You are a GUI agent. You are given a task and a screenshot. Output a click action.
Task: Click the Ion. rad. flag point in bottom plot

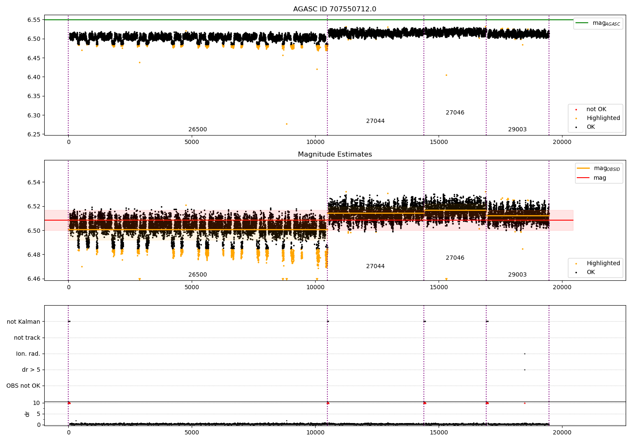[525, 354]
